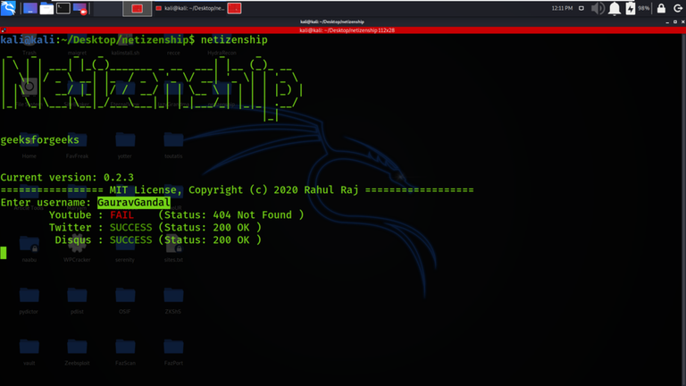Open the toutatis desktop folder
This screenshot has width=686, height=386.
[173, 145]
